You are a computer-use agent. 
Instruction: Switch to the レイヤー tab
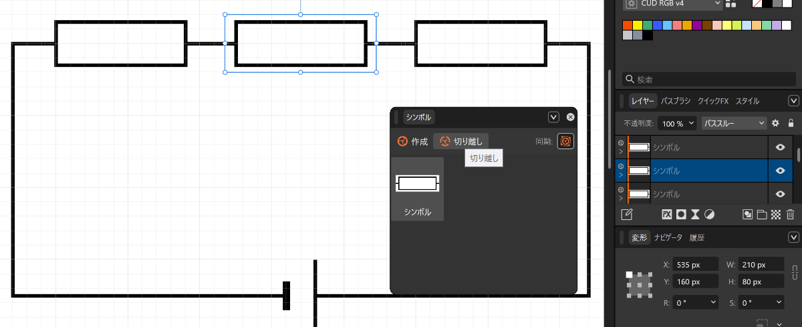click(x=642, y=101)
